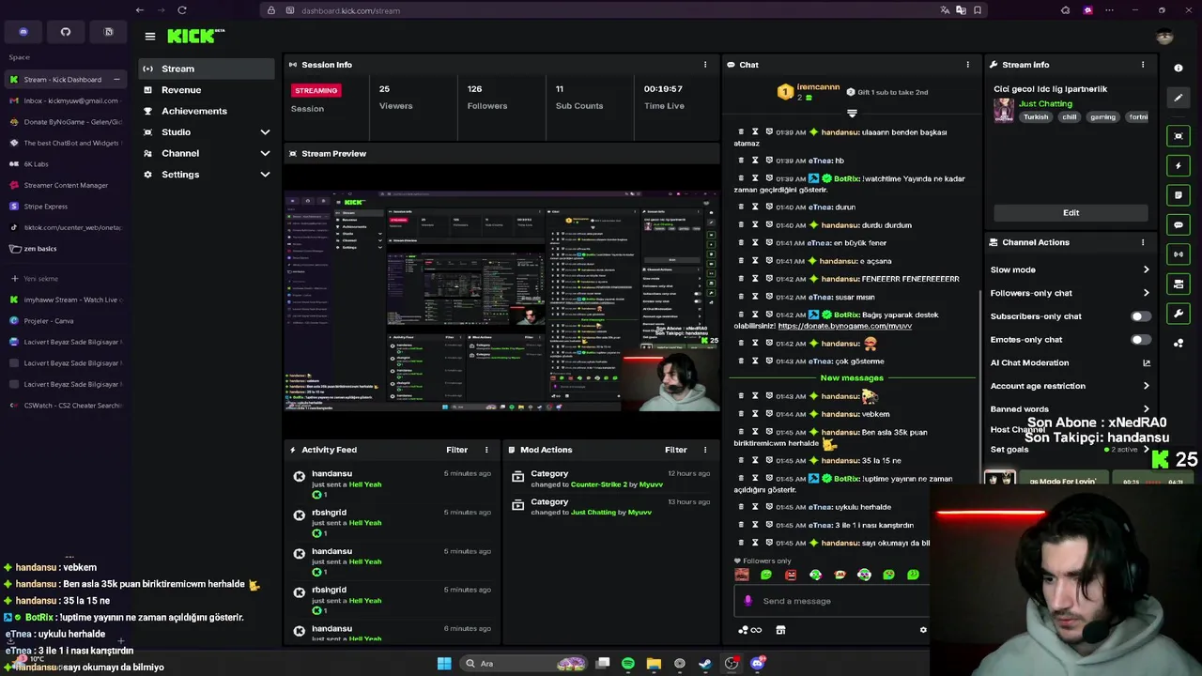
Task: Switch to Streamer Content Manager tab
Action: pyautogui.click(x=64, y=185)
